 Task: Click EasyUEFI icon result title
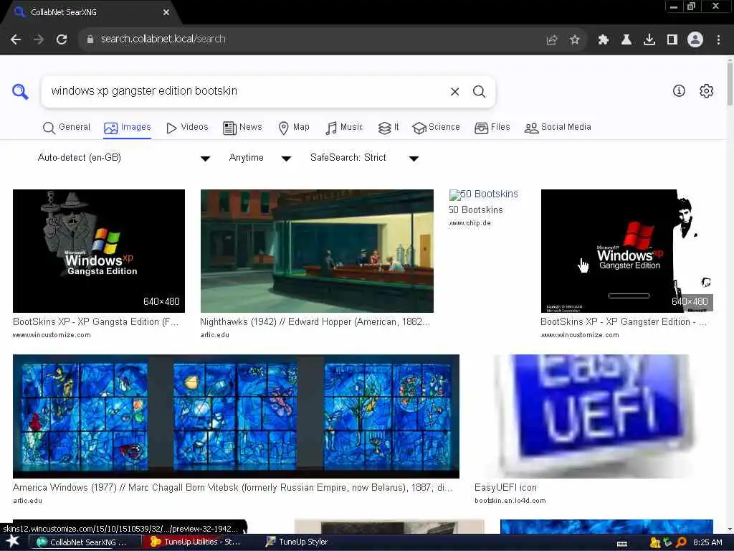pos(505,488)
